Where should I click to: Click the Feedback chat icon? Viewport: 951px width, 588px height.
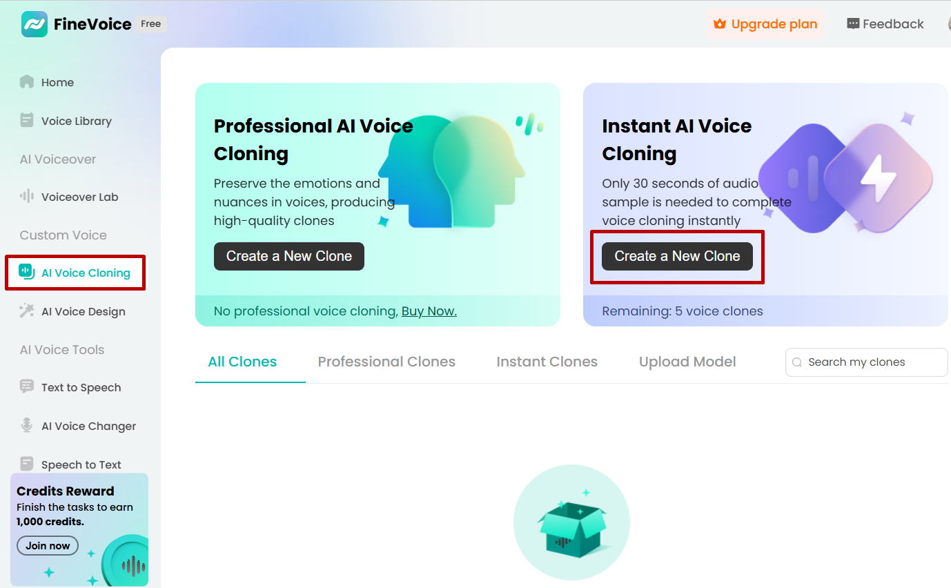853,24
